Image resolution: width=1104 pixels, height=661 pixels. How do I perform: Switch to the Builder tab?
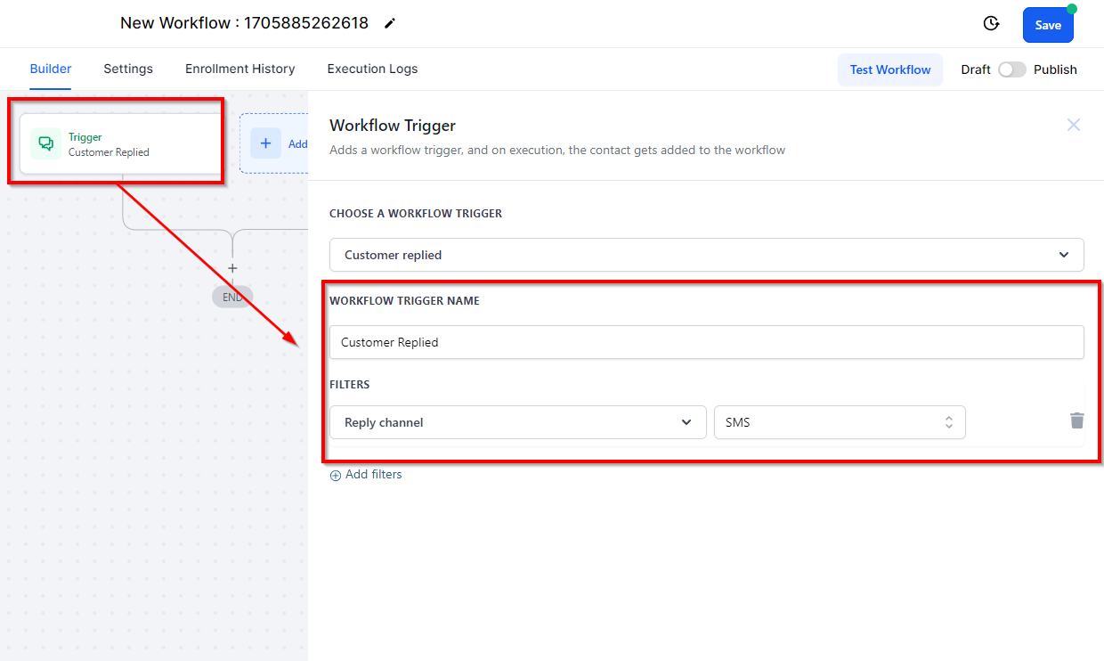click(51, 69)
